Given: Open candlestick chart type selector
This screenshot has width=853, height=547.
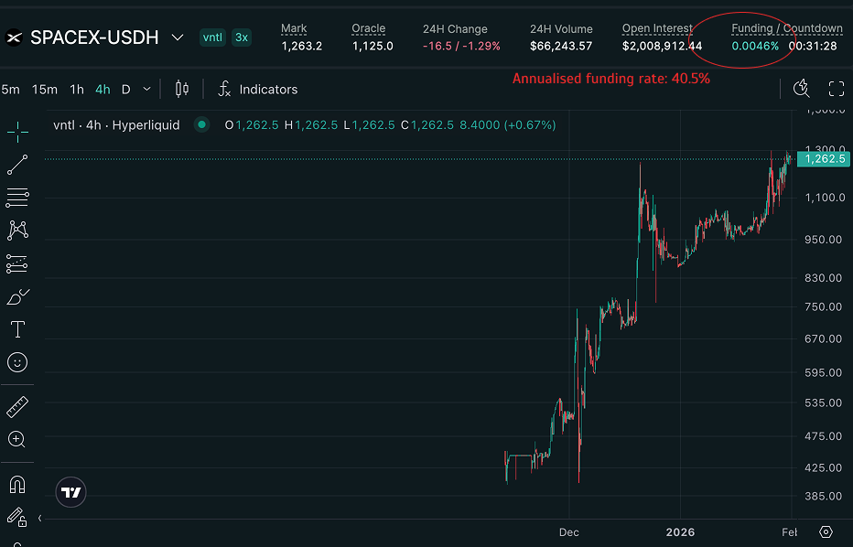Looking at the screenshot, I should [x=182, y=89].
